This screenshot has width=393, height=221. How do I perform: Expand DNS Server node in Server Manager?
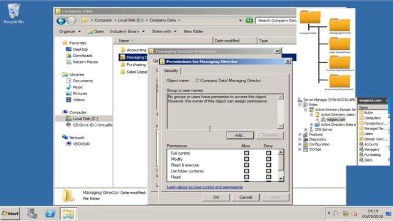[x=306, y=130]
